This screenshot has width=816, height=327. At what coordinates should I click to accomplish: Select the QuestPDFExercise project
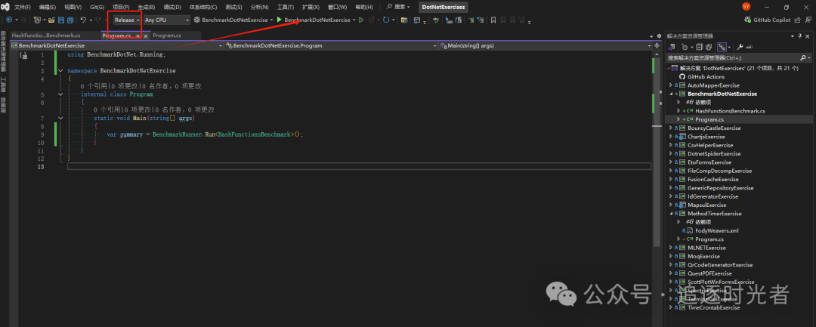pyautogui.click(x=709, y=273)
